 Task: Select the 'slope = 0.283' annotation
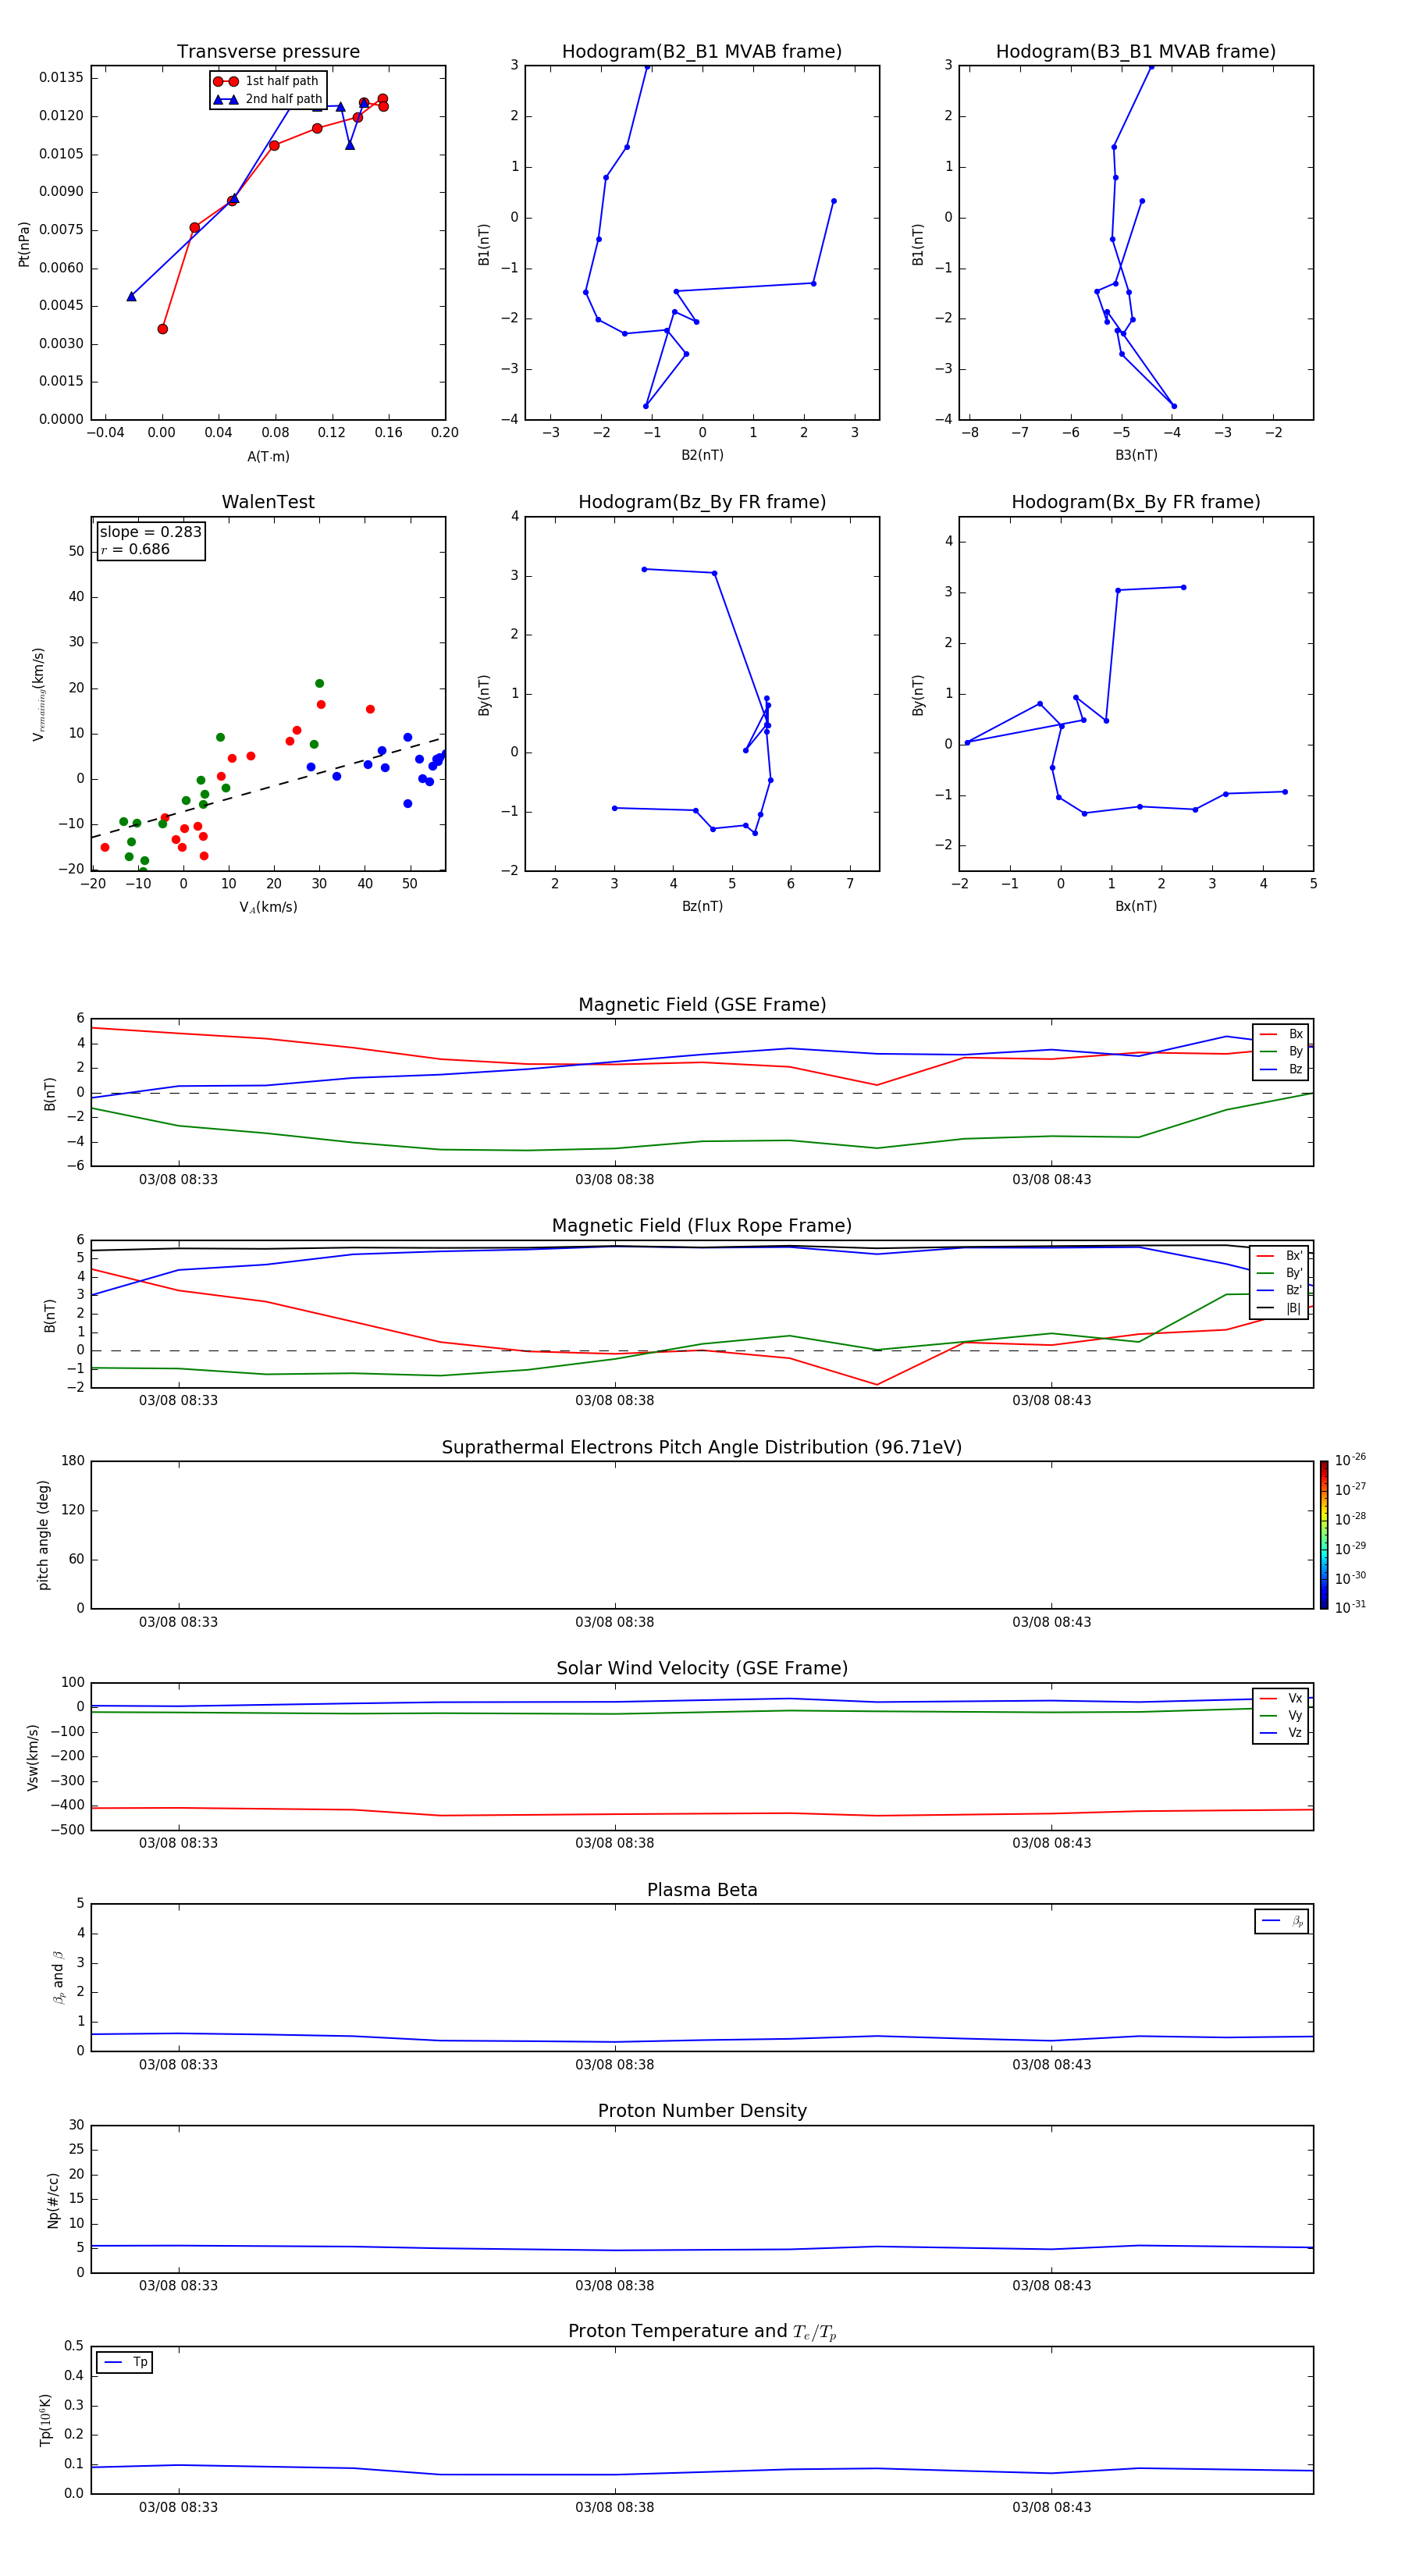pos(151,532)
